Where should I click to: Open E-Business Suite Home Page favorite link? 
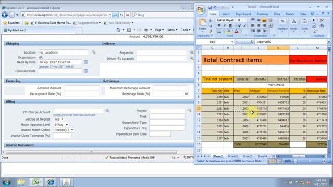point(51,23)
